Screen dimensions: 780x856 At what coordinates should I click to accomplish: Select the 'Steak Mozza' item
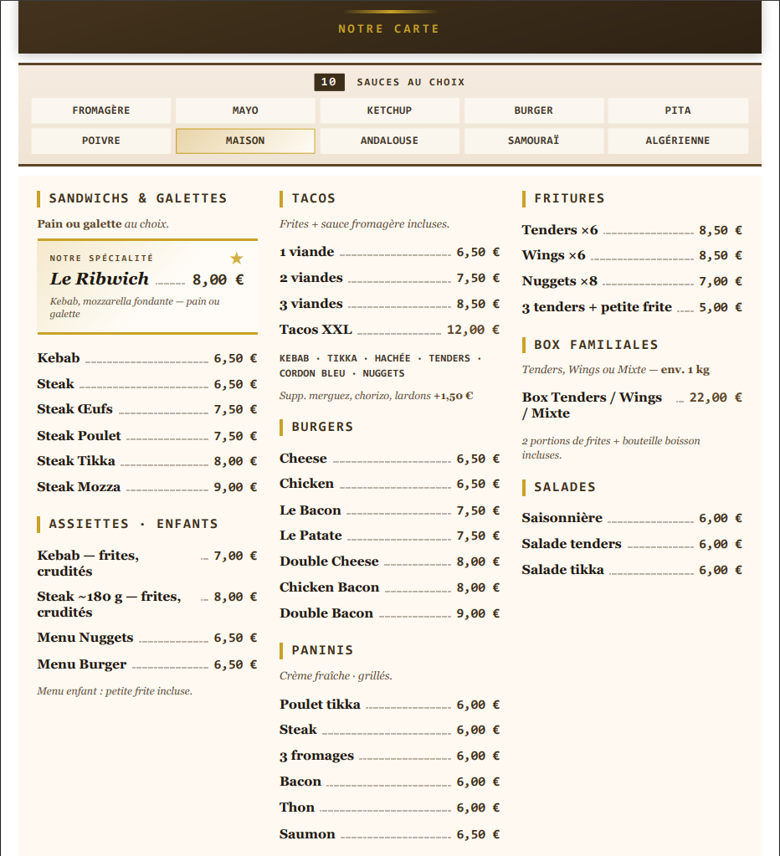147,487
